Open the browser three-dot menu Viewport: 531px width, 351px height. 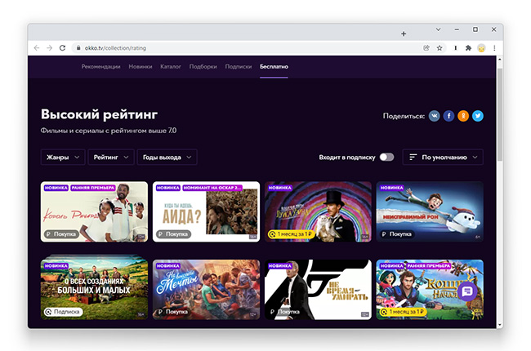[494, 48]
